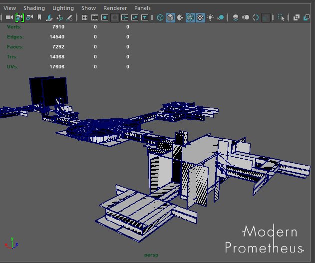Click the Edges: label
The height and width of the screenshot is (263, 315).
tap(15, 37)
